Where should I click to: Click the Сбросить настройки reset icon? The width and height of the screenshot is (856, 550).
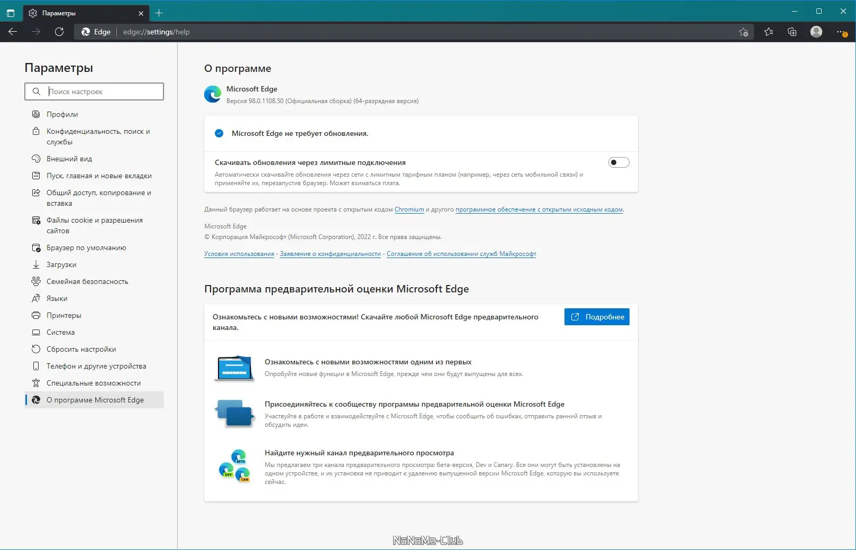tap(36, 349)
